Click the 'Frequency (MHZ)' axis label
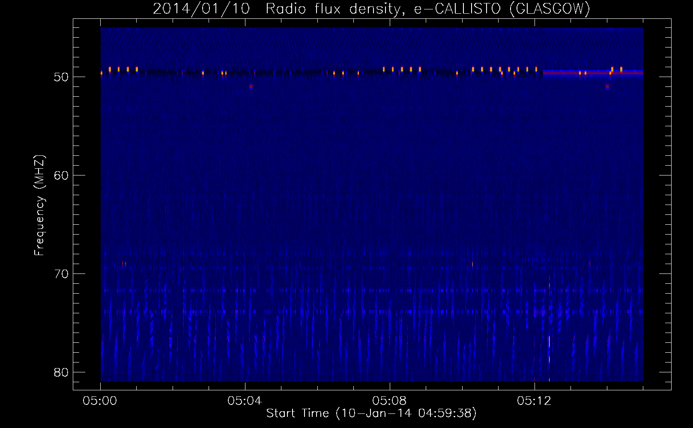693x428 pixels. (39, 206)
